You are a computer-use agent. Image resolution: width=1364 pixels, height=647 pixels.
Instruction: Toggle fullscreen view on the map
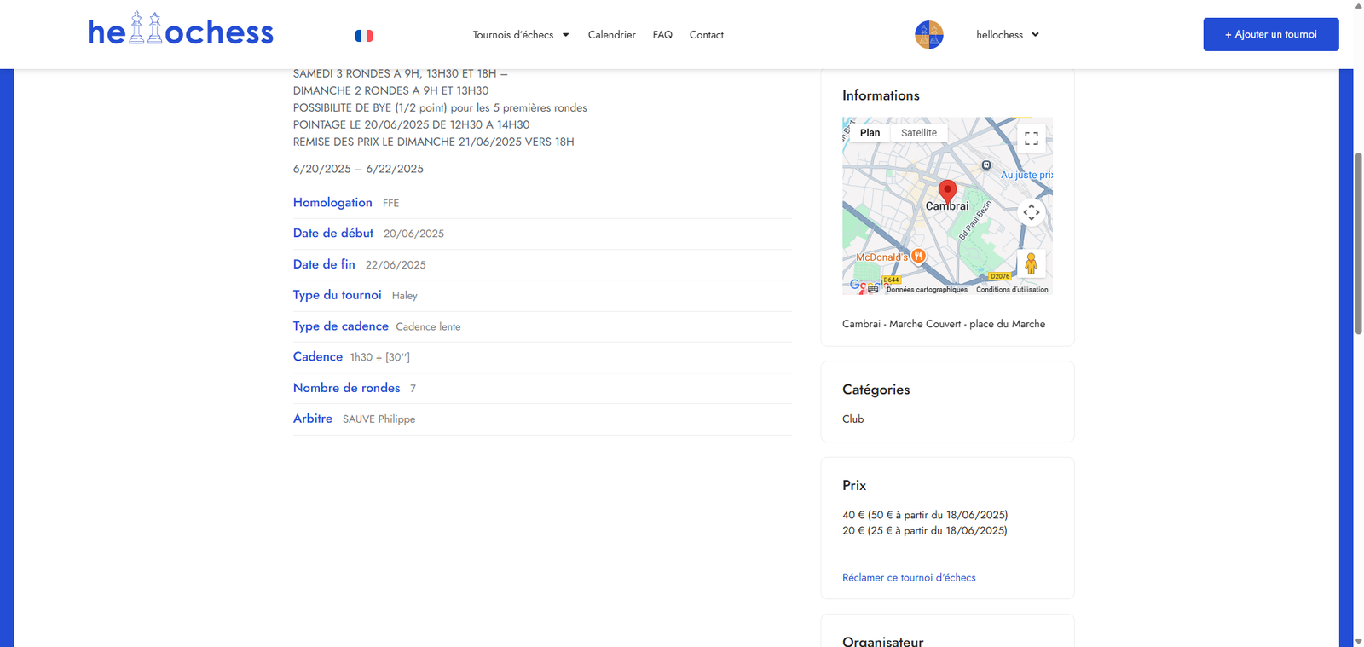(x=1031, y=139)
